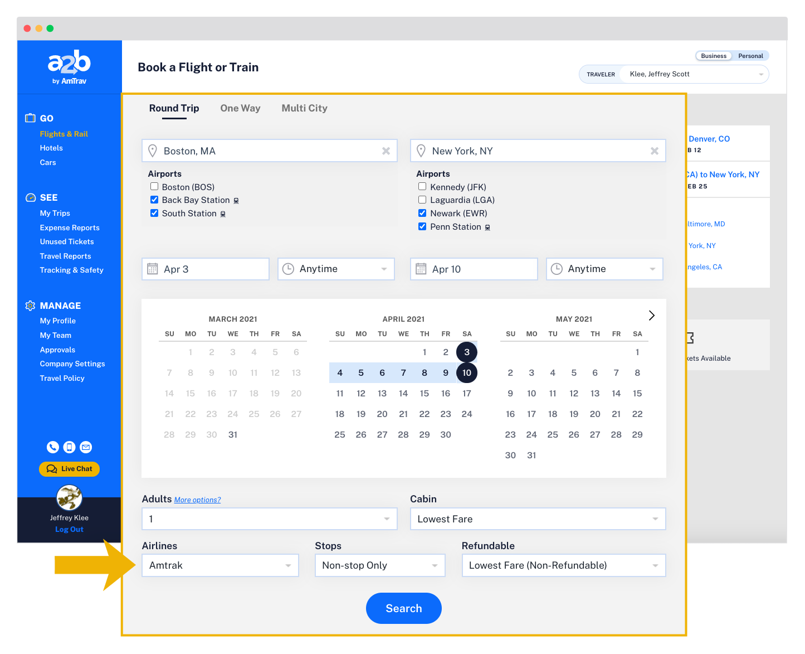Check the Boston (BOS) airport checkbox

pyautogui.click(x=154, y=187)
